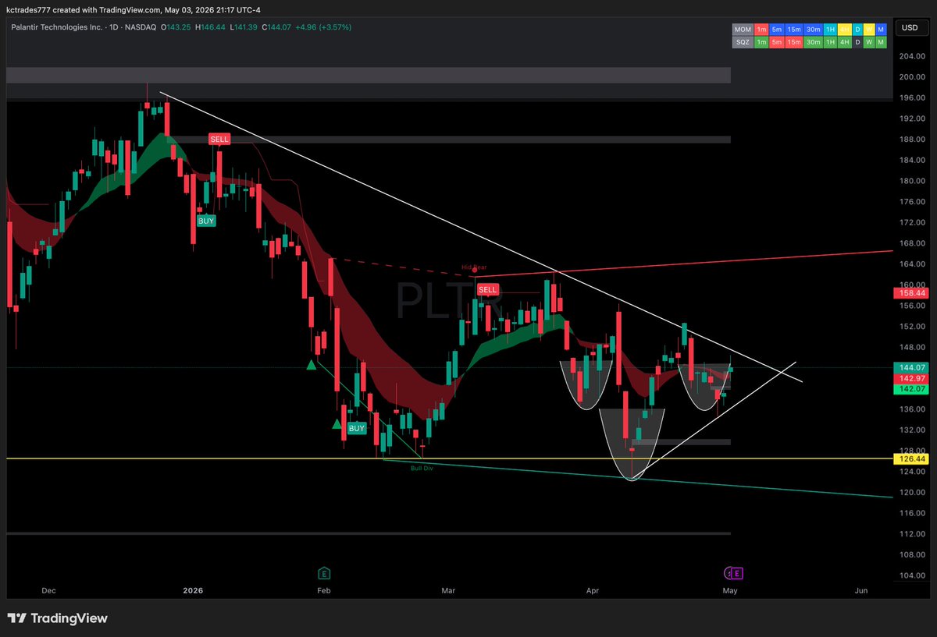Click the Hid Bear divergence label
Screen dimensions: 937x637
[474, 267]
